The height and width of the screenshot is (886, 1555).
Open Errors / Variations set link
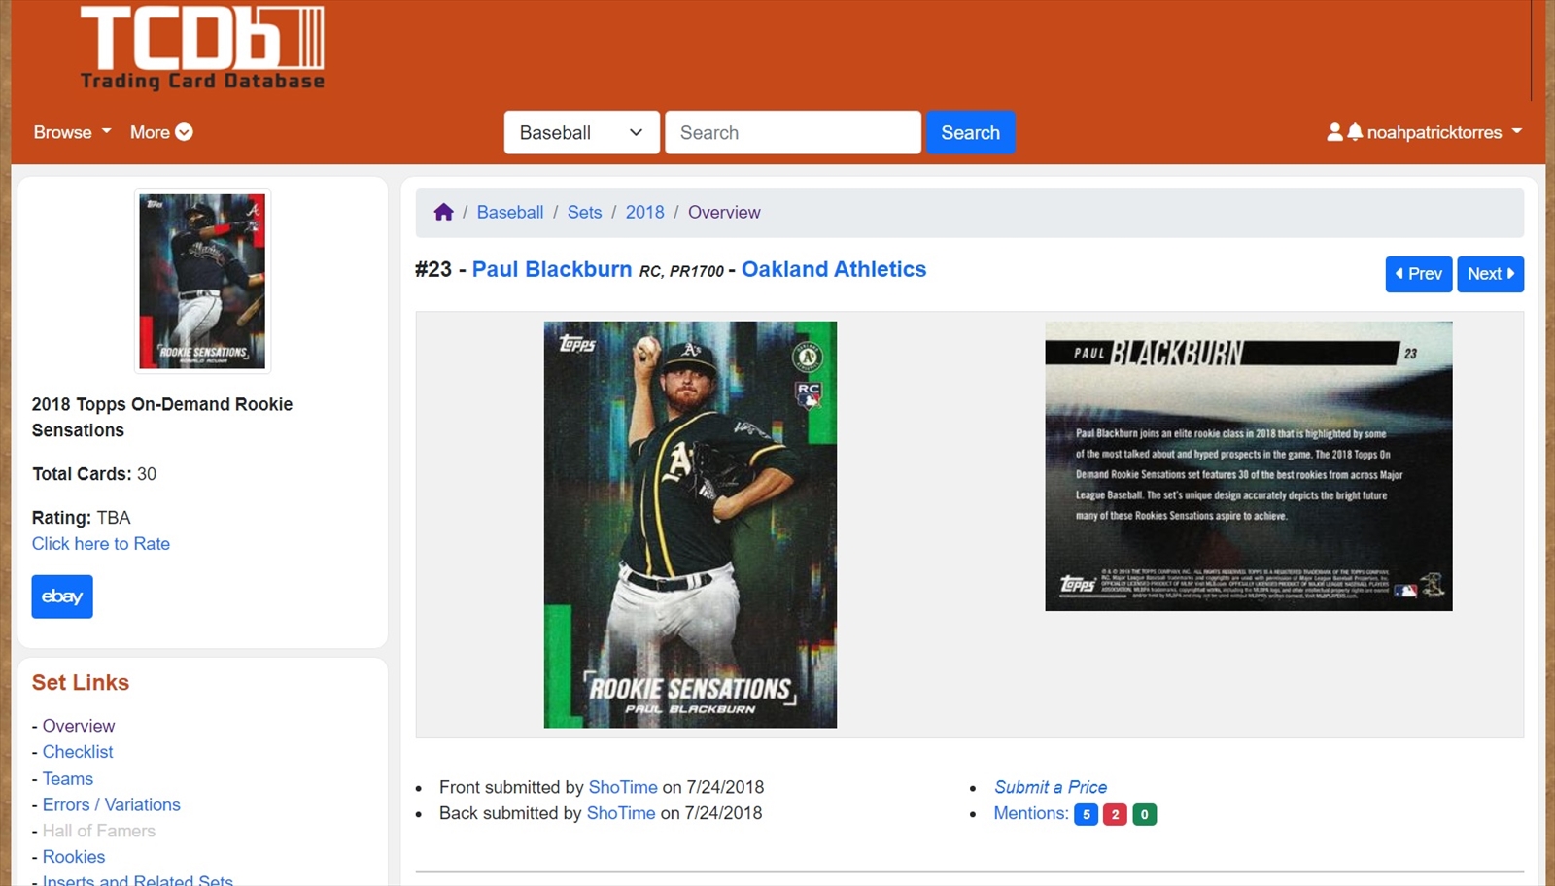tap(111, 804)
